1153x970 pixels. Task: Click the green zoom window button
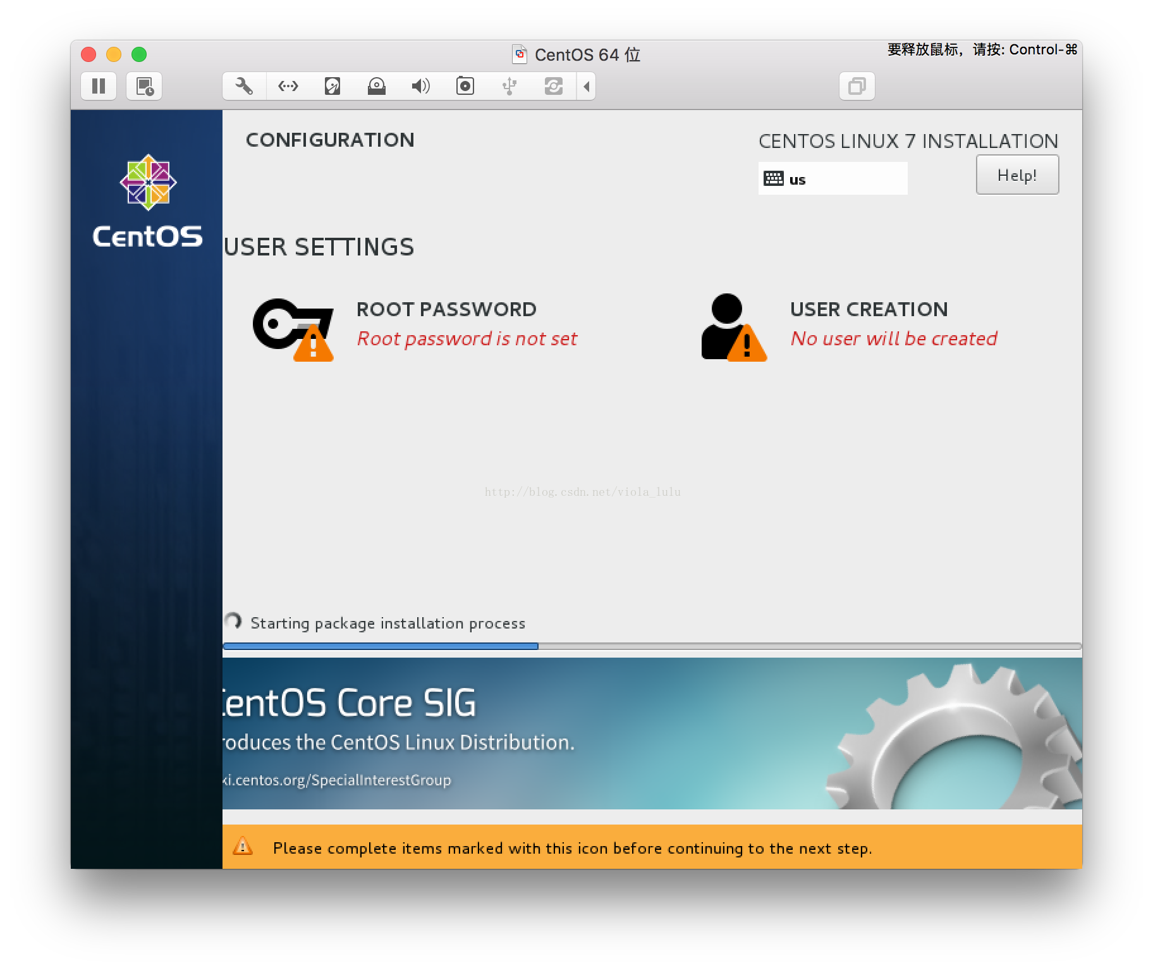pyautogui.click(x=139, y=54)
